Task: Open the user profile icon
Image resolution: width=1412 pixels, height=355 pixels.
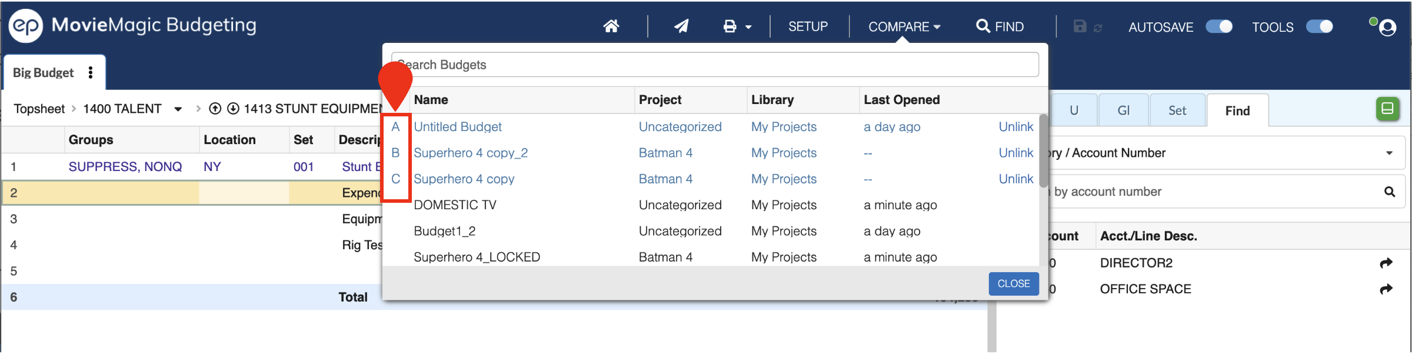Action: [x=1387, y=28]
